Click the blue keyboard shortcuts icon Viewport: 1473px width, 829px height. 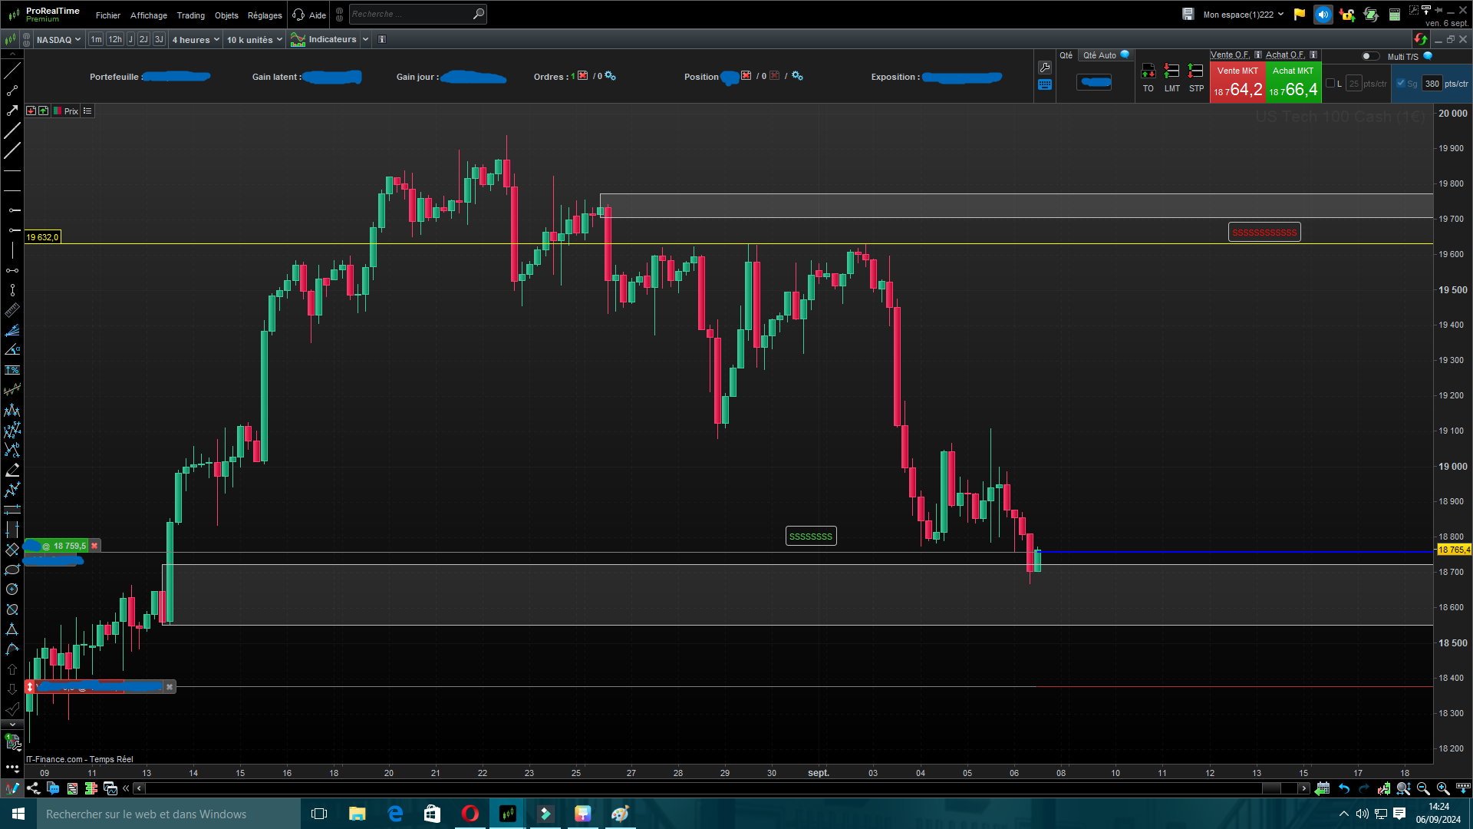[1045, 85]
